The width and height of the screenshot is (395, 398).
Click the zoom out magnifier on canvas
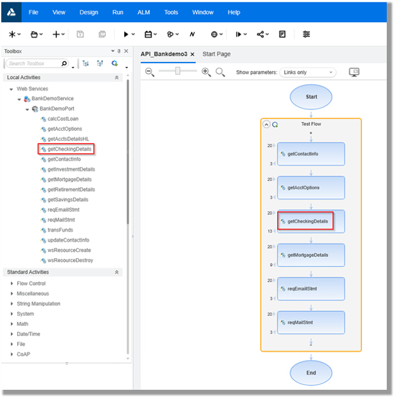coord(150,72)
